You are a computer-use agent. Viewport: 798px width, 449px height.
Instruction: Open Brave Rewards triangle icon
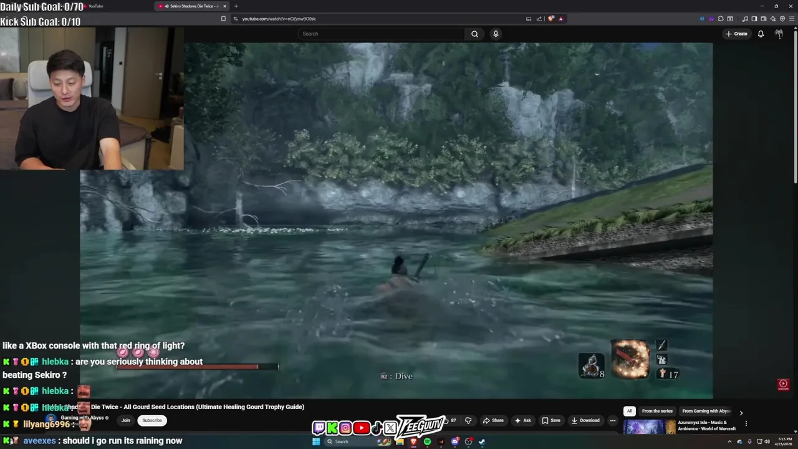coord(560,19)
